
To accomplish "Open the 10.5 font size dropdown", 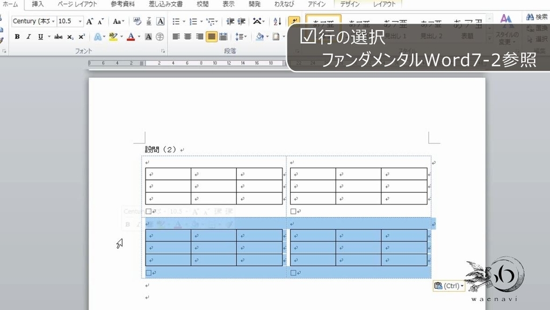I will (x=80, y=21).
